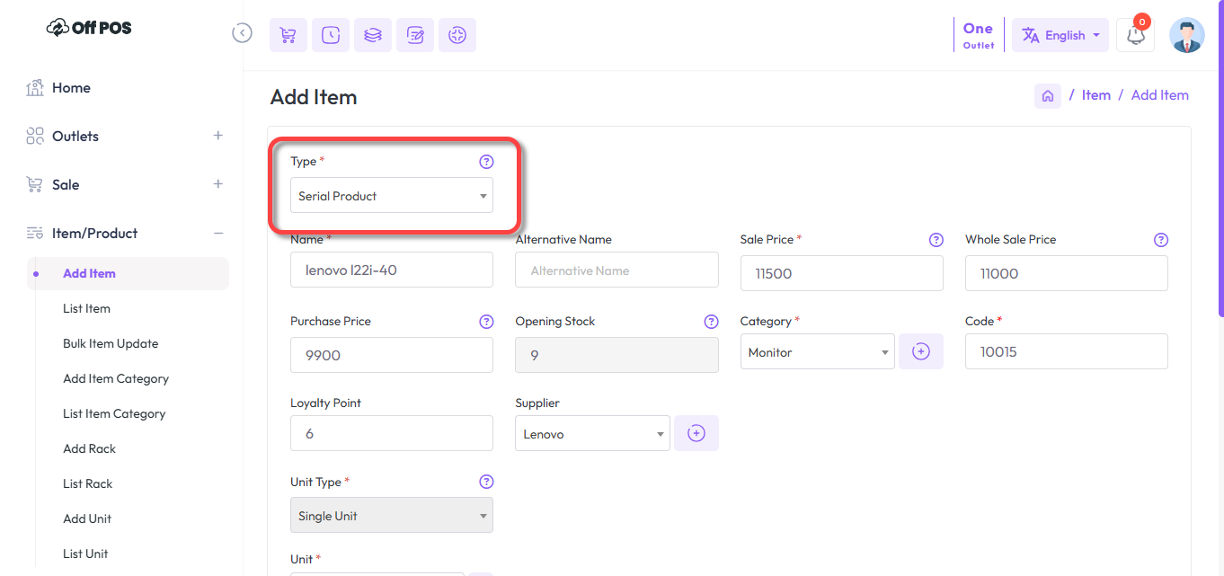
Task: Click the help icon next to Sale Price
Action: [x=936, y=240]
